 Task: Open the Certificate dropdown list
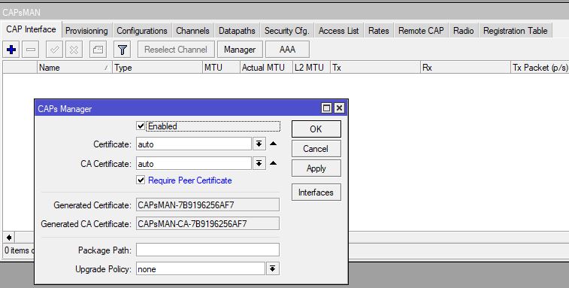[x=259, y=144]
